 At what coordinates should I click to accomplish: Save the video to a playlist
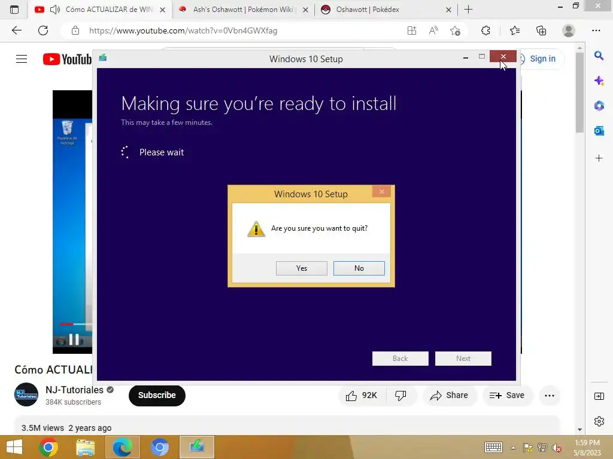pos(506,396)
